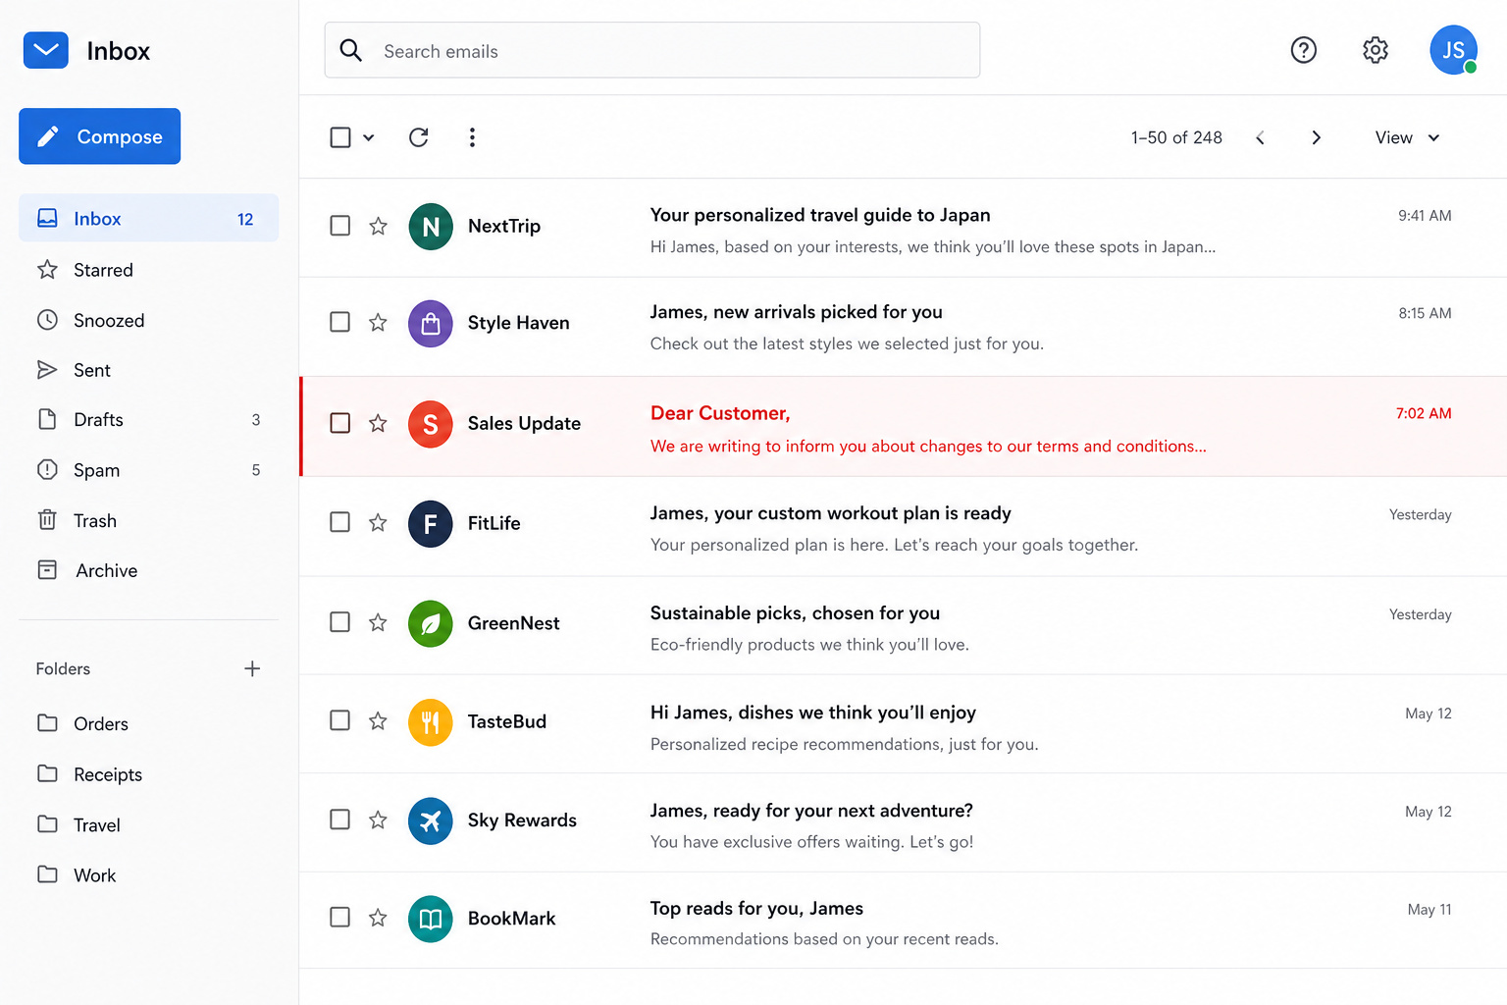The image size is (1507, 1005).
Task: Star the Sales Update email
Action: click(378, 423)
